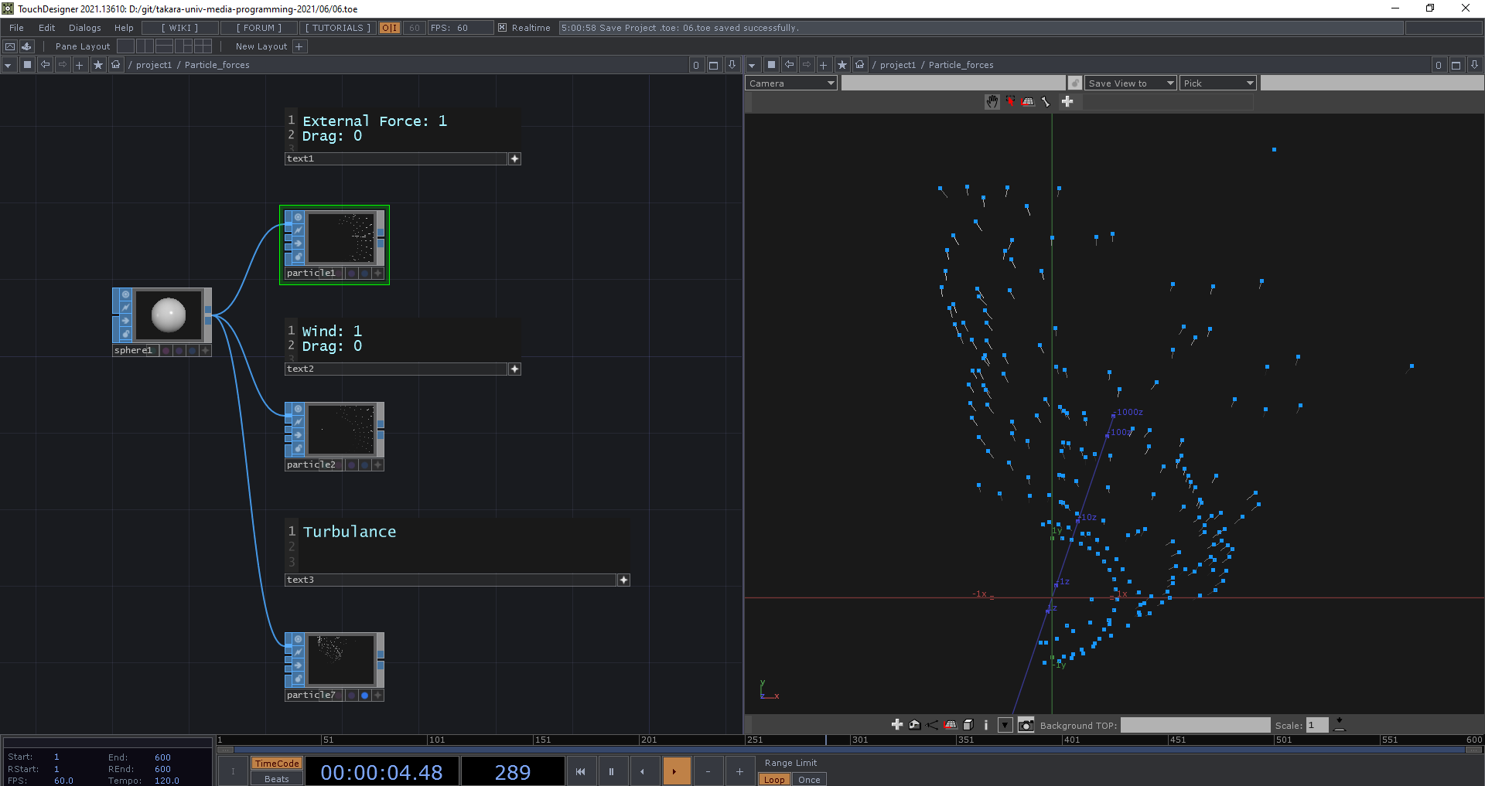Select the hand navigation tool in viewer

(x=992, y=102)
